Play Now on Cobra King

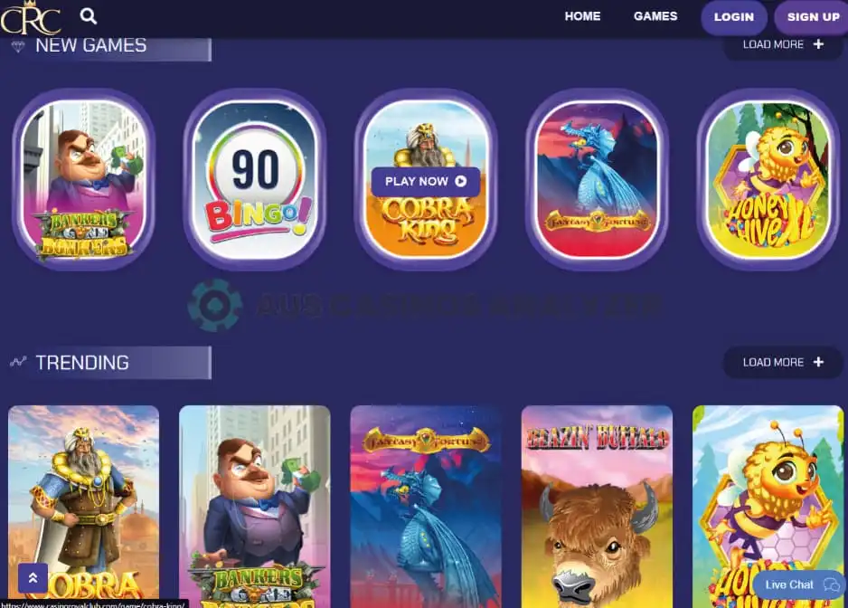point(426,181)
